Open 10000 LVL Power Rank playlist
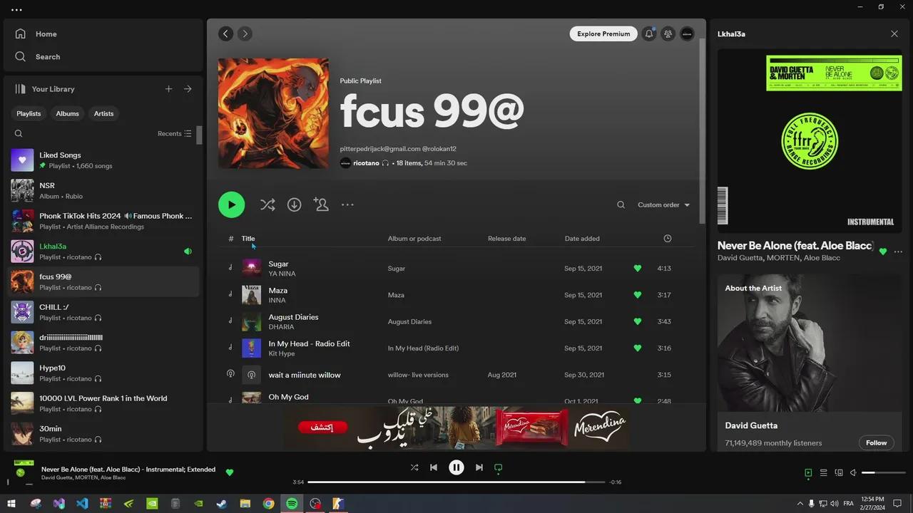 point(103,403)
